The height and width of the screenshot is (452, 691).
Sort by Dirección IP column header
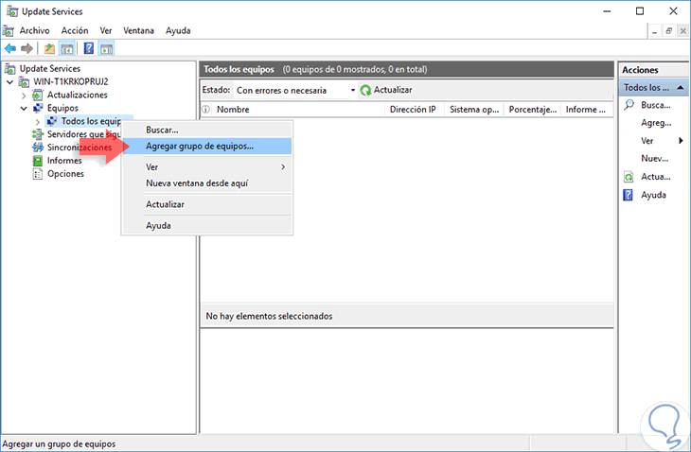(x=413, y=110)
